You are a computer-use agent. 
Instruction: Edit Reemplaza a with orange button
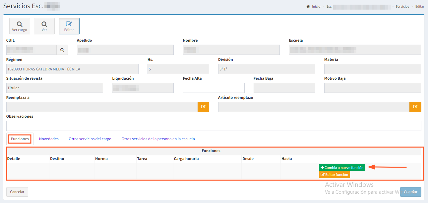coord(203,107)
